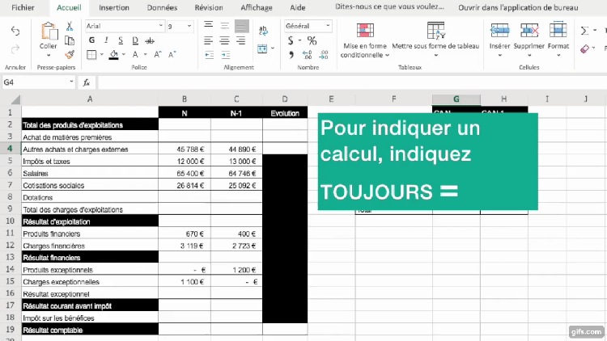607x341 pixels.
Task: Click the Cut scissors icon
Action: pyautogui.click(x=70, y=26)
